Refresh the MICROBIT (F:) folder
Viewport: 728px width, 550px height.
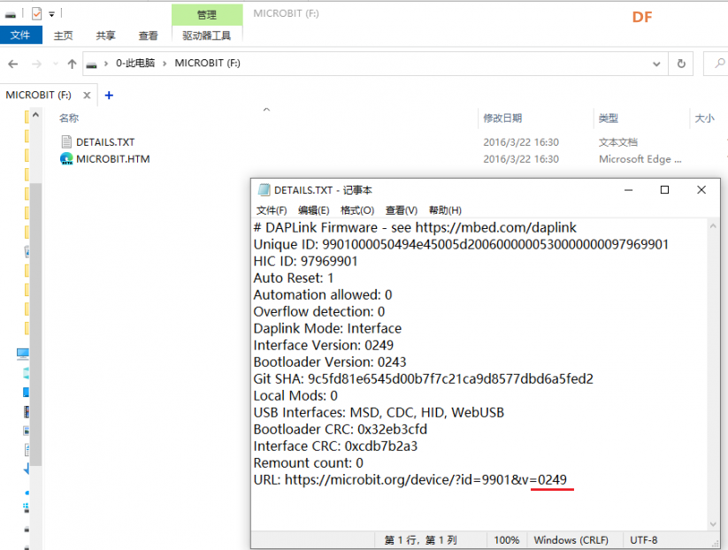click(x=680, y=64)
